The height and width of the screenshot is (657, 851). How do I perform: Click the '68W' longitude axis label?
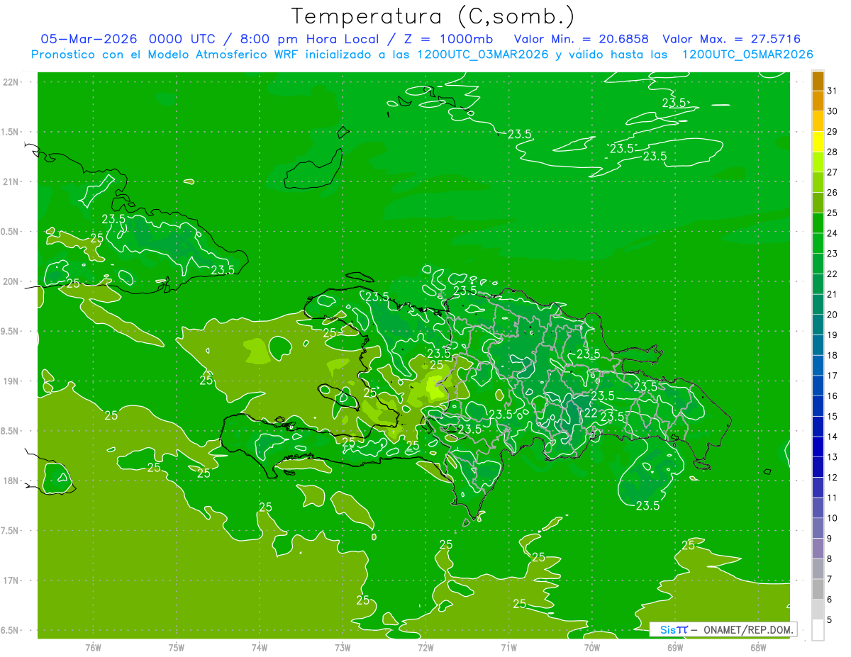[758, 647]
